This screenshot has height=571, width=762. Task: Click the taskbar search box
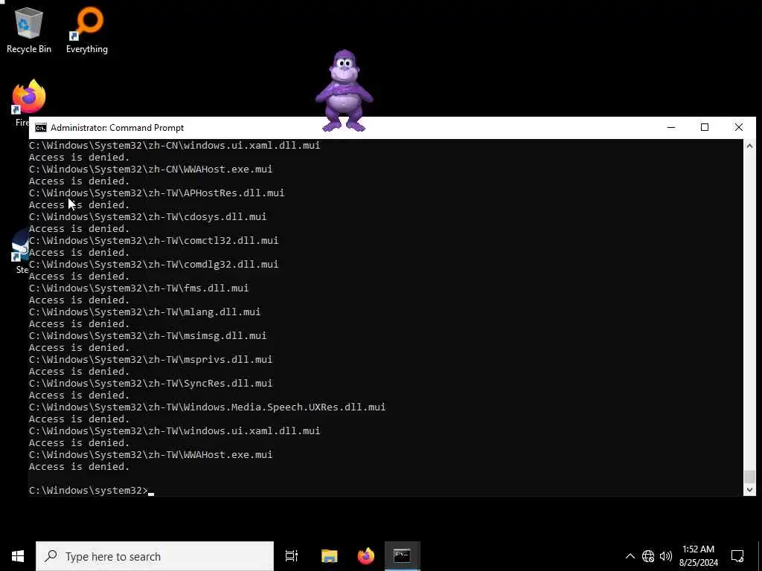[x=155, y=556]
